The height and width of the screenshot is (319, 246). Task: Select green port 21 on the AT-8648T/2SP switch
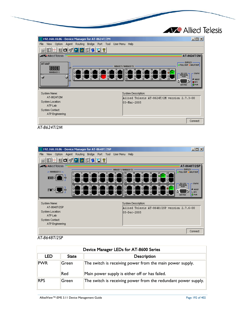[x=163, y=176]
